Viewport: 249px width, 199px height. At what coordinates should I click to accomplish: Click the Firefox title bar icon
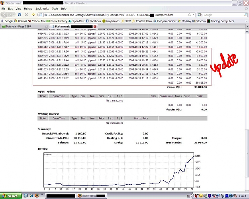tap(2, 3)
